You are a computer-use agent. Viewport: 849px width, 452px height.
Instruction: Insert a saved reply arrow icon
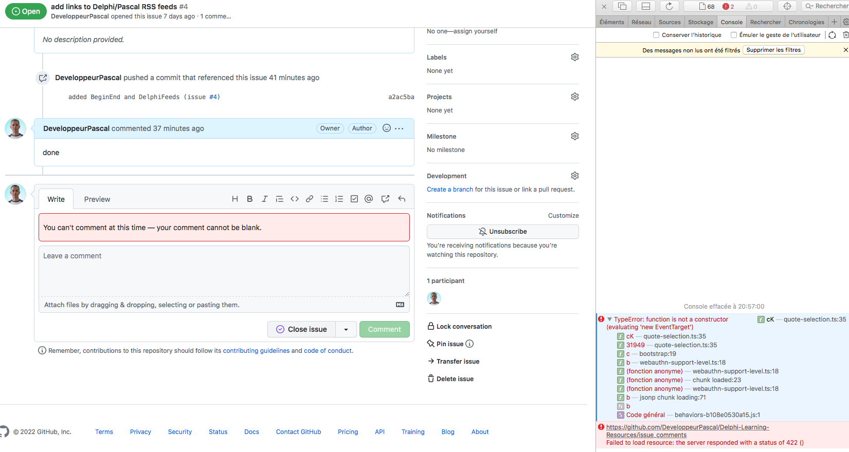tap(402, 199)
